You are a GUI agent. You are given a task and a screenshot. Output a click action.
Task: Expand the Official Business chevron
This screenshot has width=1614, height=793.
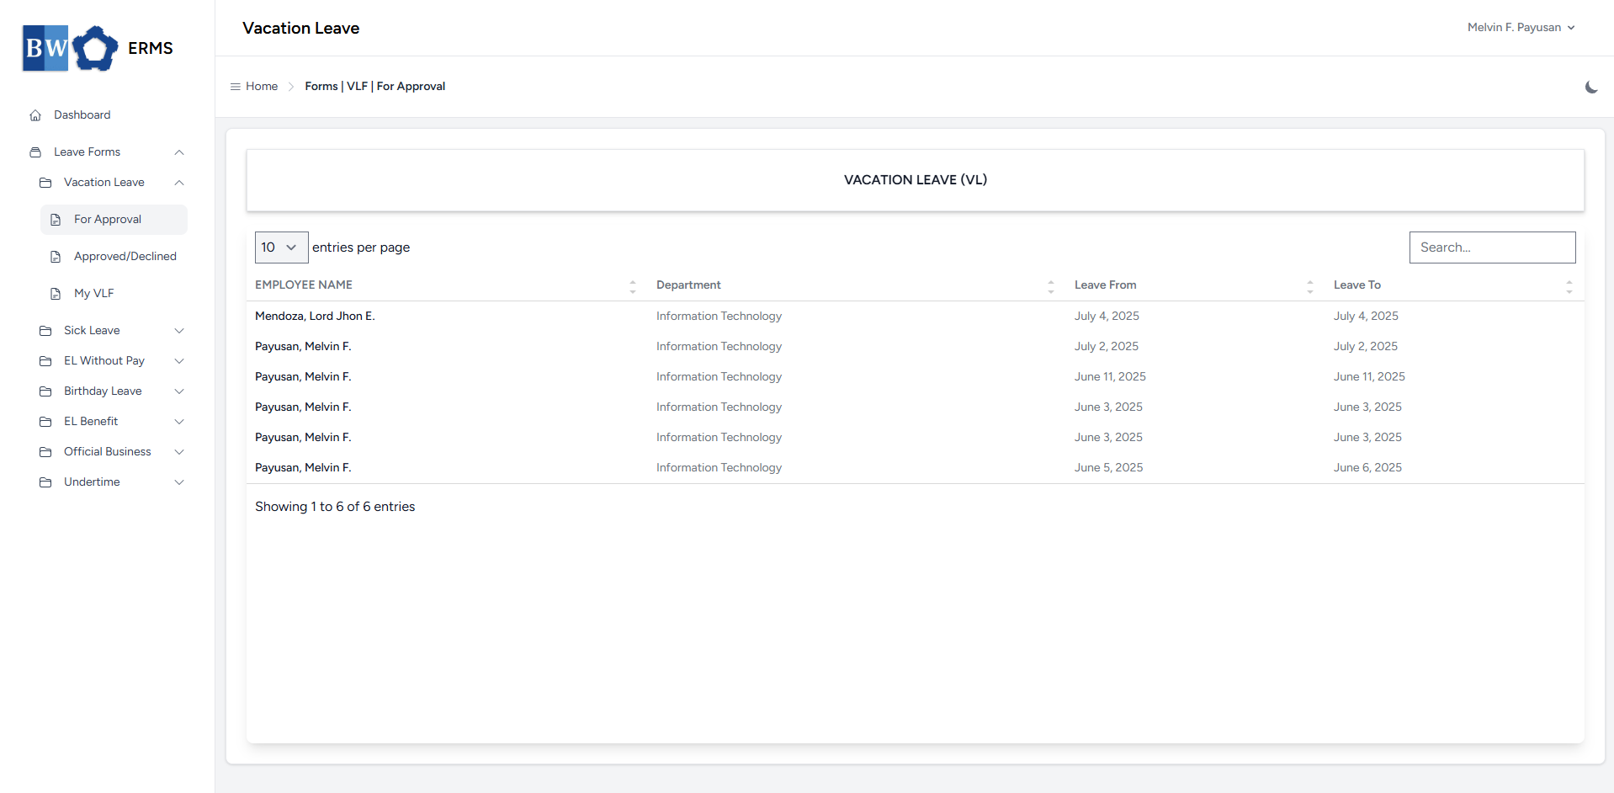point(179,452)
